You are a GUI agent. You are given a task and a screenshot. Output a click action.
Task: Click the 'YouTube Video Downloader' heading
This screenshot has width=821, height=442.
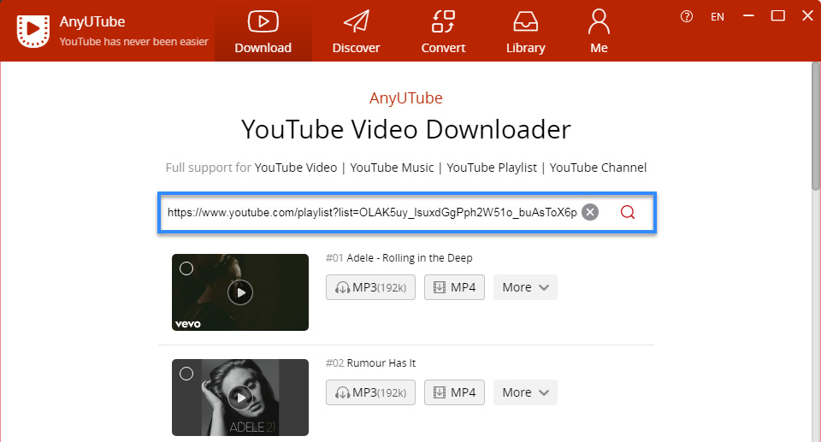pyautogui.click(x=405, y=129)
